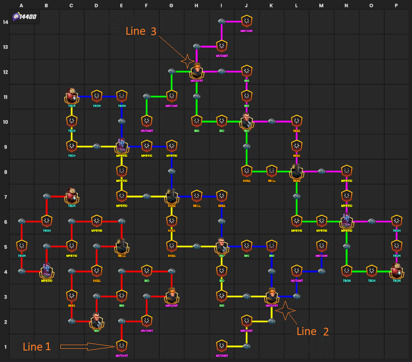This screenshot has height=362, width=412.
Task: Open the Cyclops Mutant portrait node at H12
Action: [x=197, y=71]
